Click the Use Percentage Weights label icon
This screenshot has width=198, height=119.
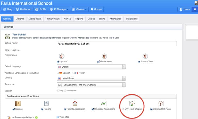tap(9, 117)
